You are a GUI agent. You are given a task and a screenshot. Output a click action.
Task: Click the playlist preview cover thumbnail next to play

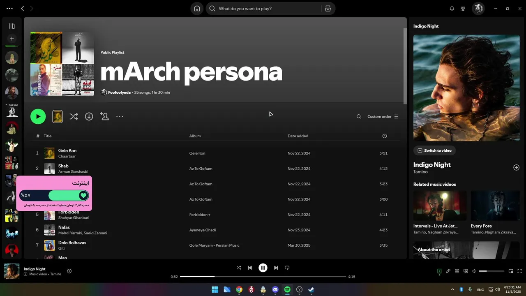click(x=58, y=116)
